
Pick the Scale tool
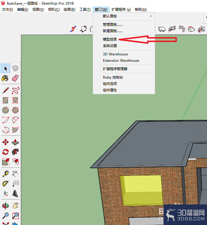coord(6,162)
